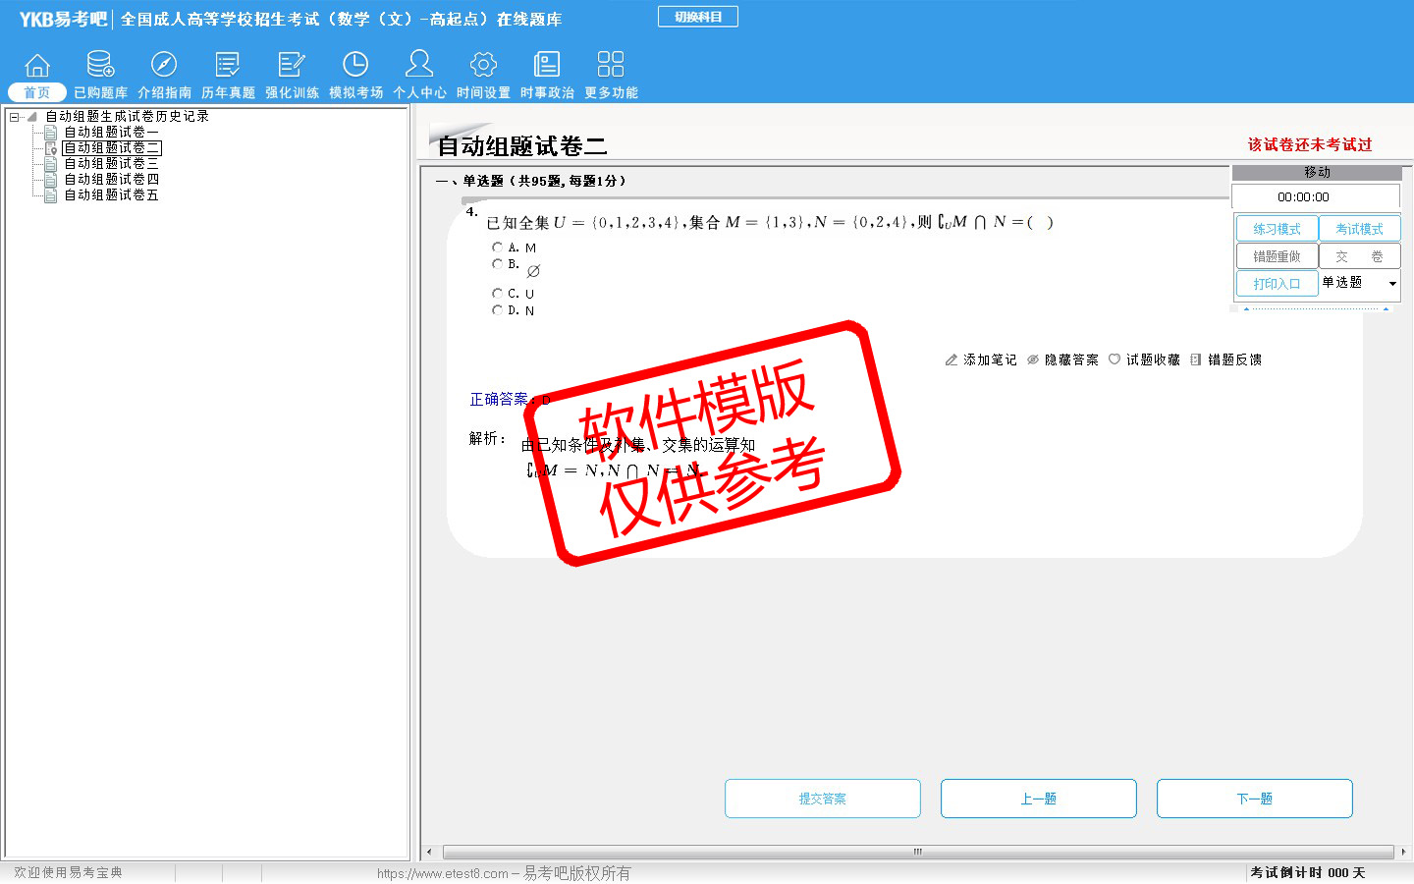Viewport: 1414px width, 884px height.
Task: Collapse the 自动组题生成试卷历史记录 tree root
Action: click(x=15, y=117)
